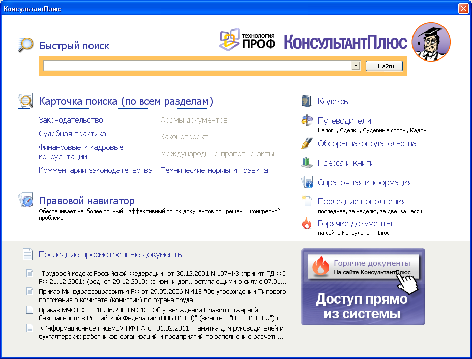Open Карточка поиска (по всем разделам)
Image resolution: width=472 pixels, height=359 pixels.
tap(126, 101)
